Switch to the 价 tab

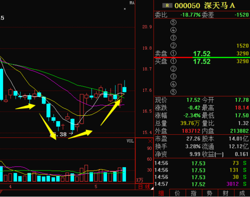point(177,193)
